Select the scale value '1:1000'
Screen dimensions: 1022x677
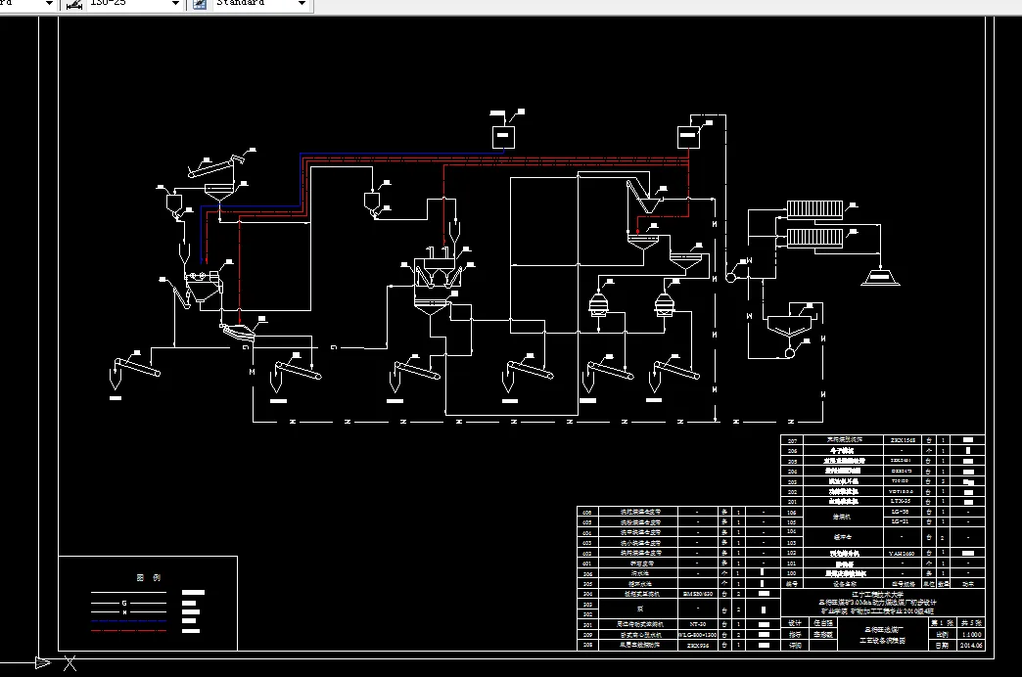point(970,634)
